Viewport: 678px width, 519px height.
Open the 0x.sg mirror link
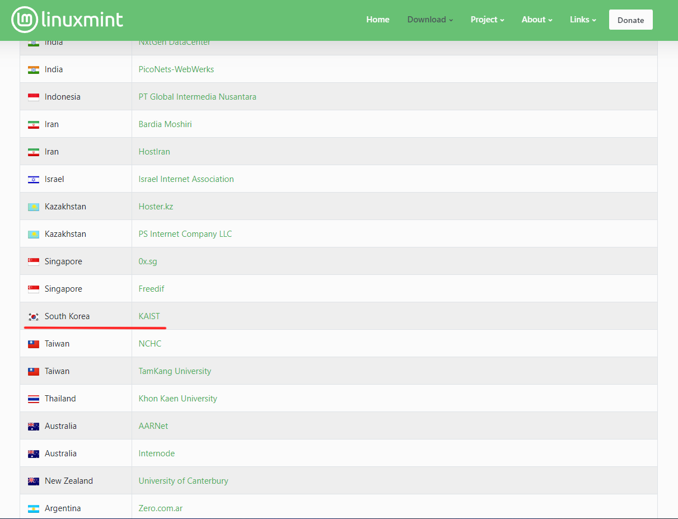(x=148, y=261)
